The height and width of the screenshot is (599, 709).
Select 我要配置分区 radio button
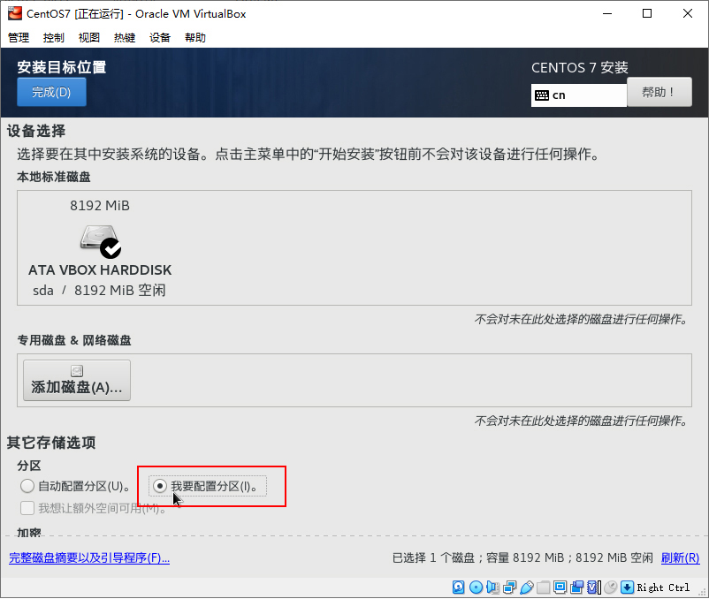point(160,486)
